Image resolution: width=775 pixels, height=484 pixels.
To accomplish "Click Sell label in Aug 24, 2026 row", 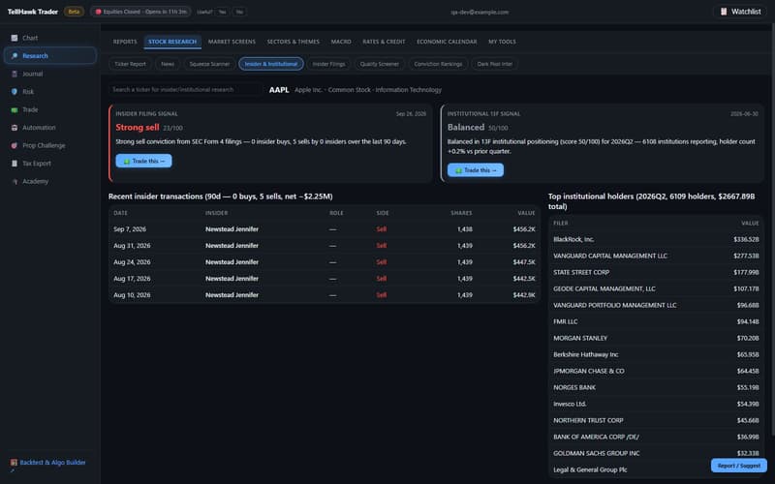I will click(382, 262).
